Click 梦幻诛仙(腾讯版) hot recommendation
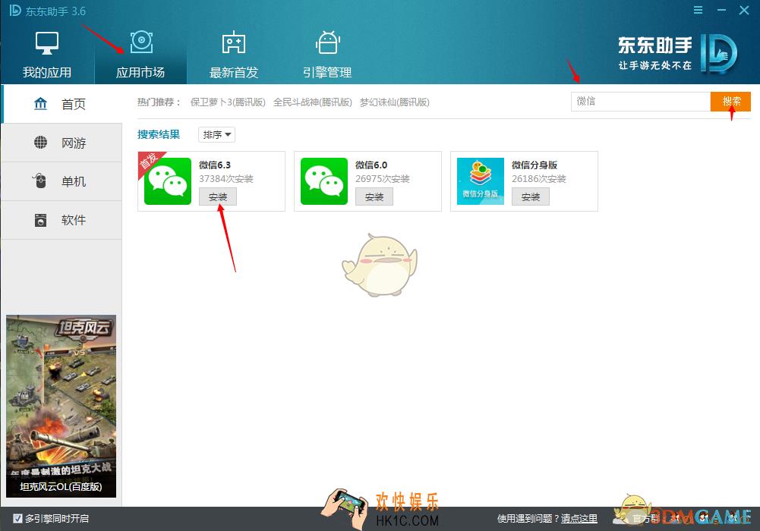The image size is (760, 531). [x=395, y=102]
